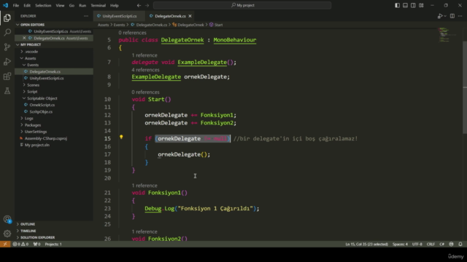Screen dimensions: 467x262
Task: Click the Explorer more actions ellipsis
Action: point(86,16)
